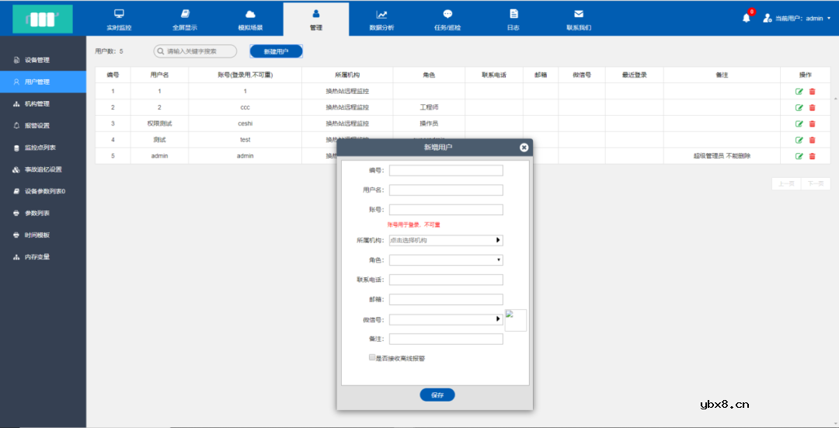Open 报警设置 in the sidebar
Viewport: 839px width, 428px height.
pyautogui.click(x=43, y=126)
